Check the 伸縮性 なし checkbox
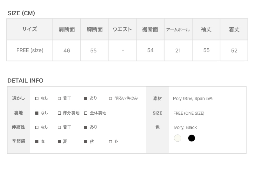Viewport: 254px width, 169px height. pos(37,127)
